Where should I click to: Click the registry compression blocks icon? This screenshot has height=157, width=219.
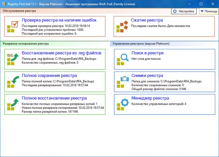[x=122, y=26]
